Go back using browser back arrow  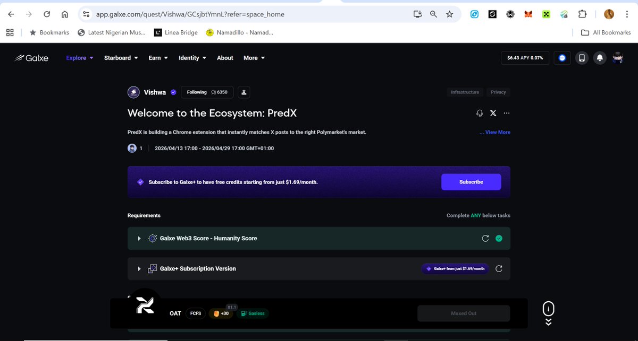pyautogui.click(x=11, y=14)
